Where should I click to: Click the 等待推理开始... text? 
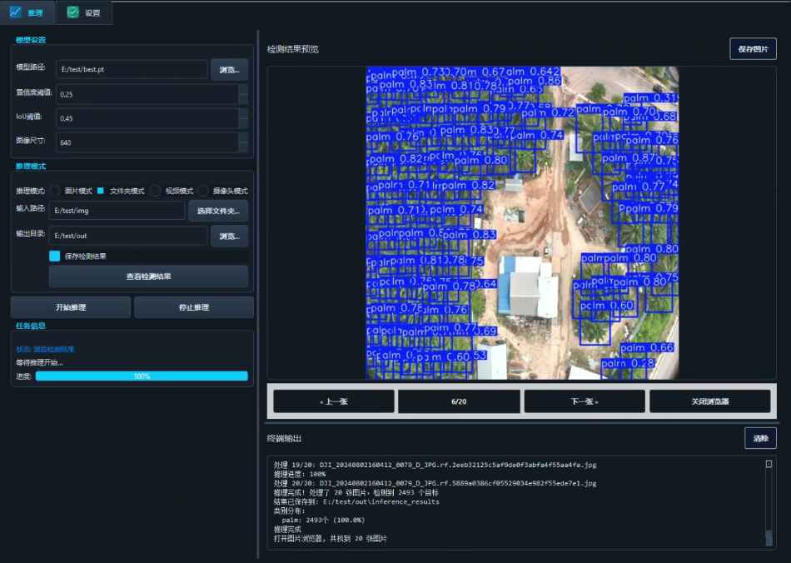(39, 362)
